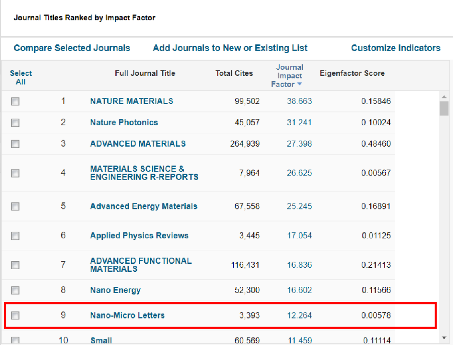This screenshot has width=453, height=345.
Task: Open the Nano Energy journal link
Action: tap(115, 290)
